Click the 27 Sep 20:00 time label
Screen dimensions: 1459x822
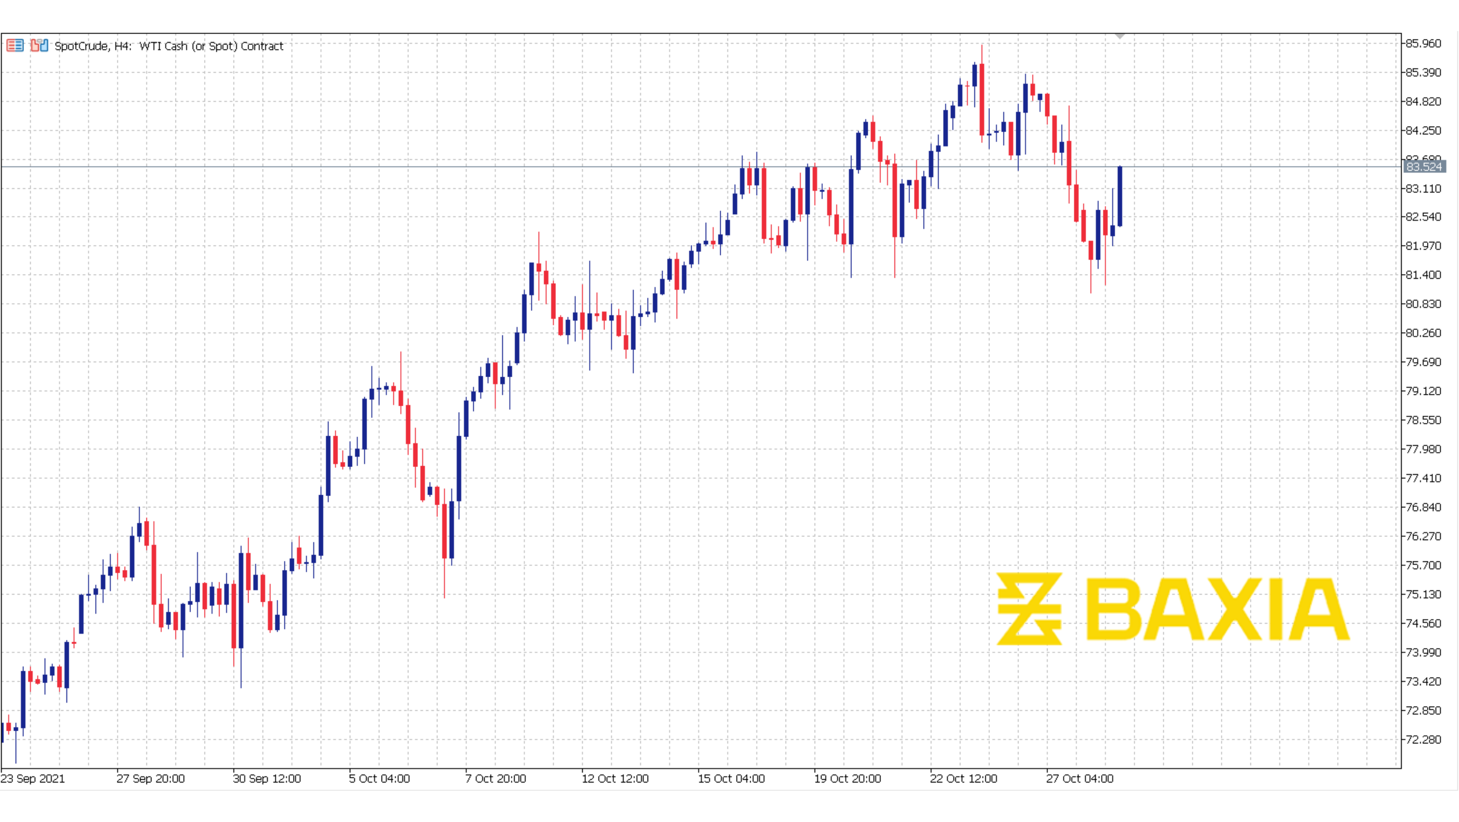coord(151,779)
